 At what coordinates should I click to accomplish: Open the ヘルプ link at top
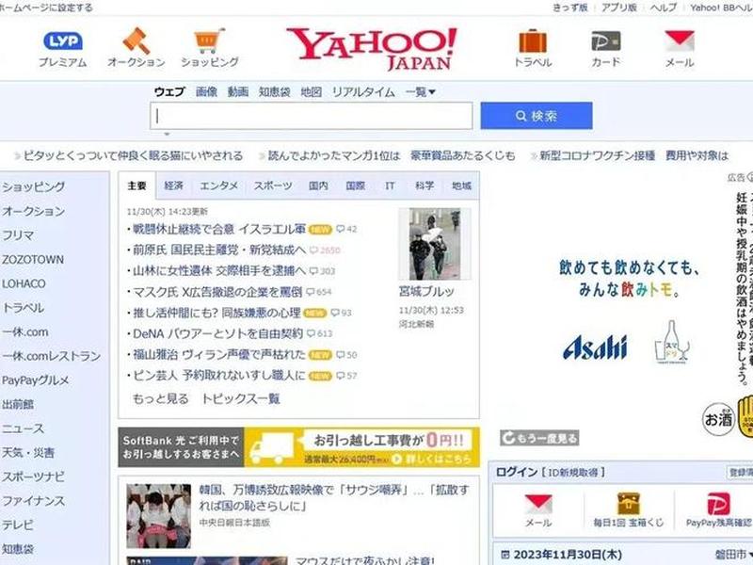point(664,8)
